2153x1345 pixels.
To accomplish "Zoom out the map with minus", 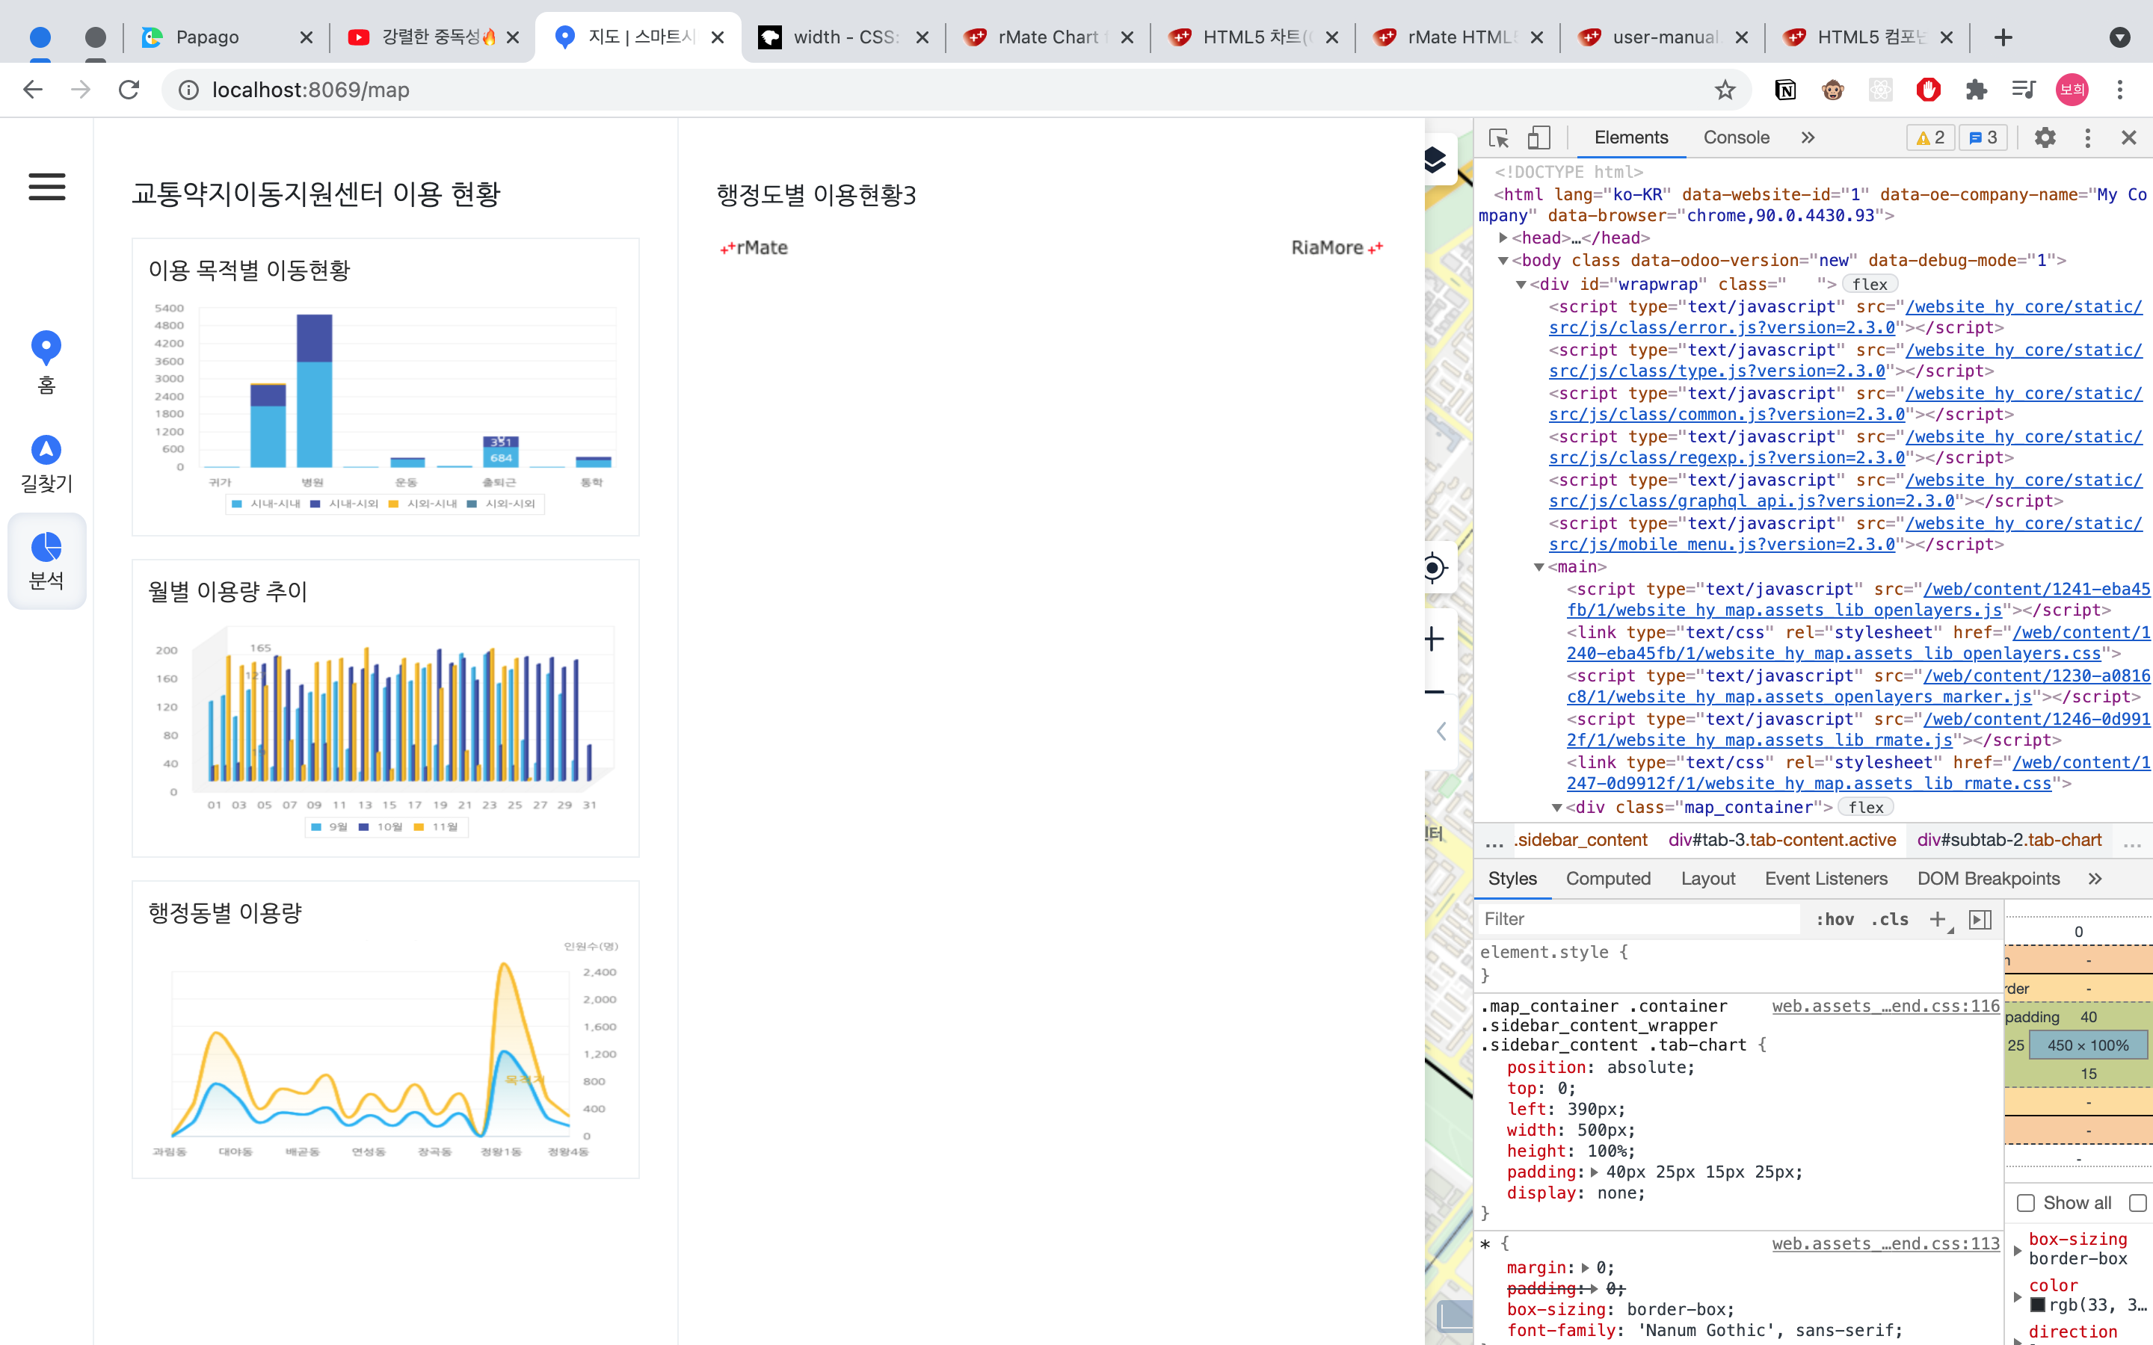I will pyautogui.click(x=1434, y=692).
